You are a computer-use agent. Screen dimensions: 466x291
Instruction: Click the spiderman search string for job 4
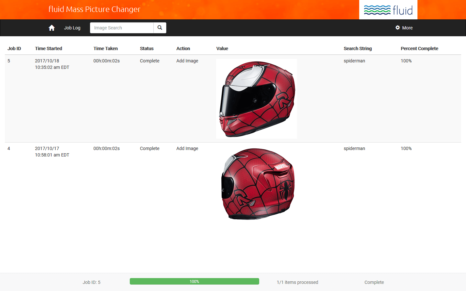pyautogui.click(x=354, y=148)
